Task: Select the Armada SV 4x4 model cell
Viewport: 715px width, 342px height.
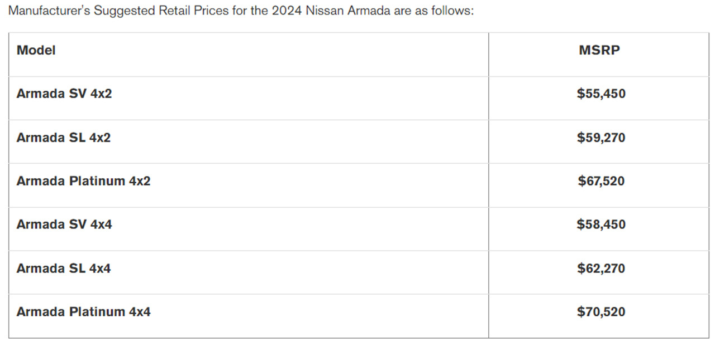Action: (x=64, y=224)
